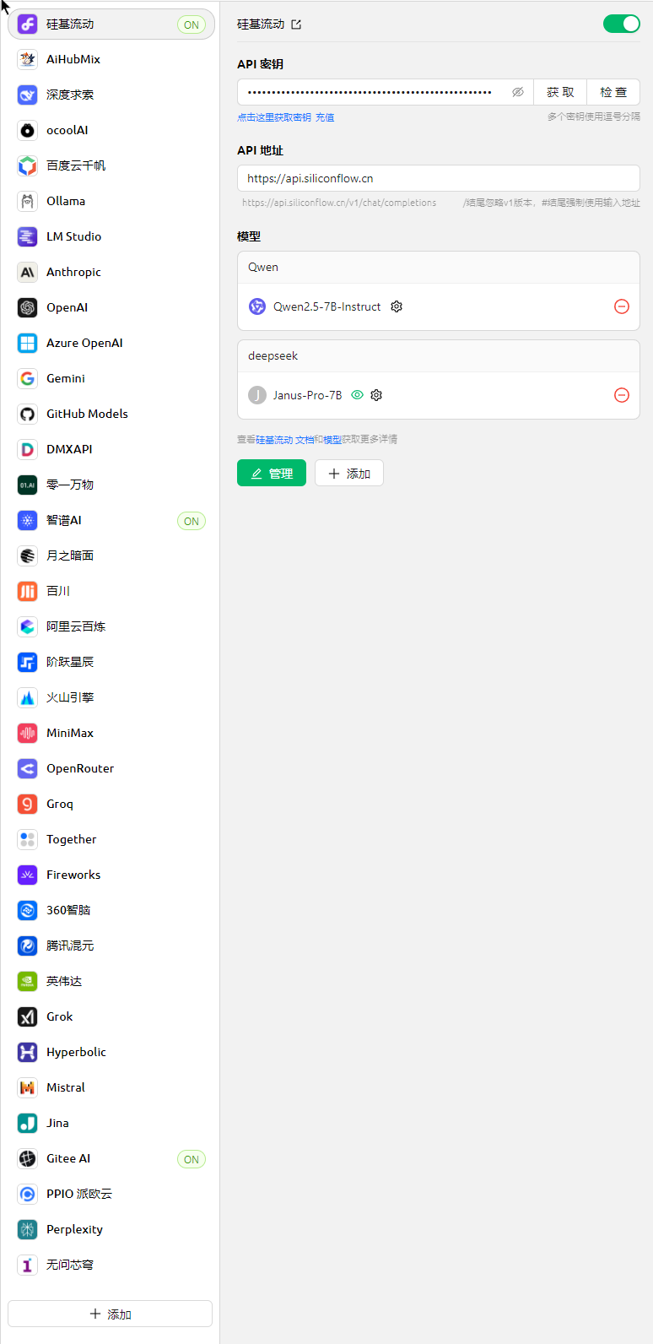Open the Gitee AI provider entry

111,1158
